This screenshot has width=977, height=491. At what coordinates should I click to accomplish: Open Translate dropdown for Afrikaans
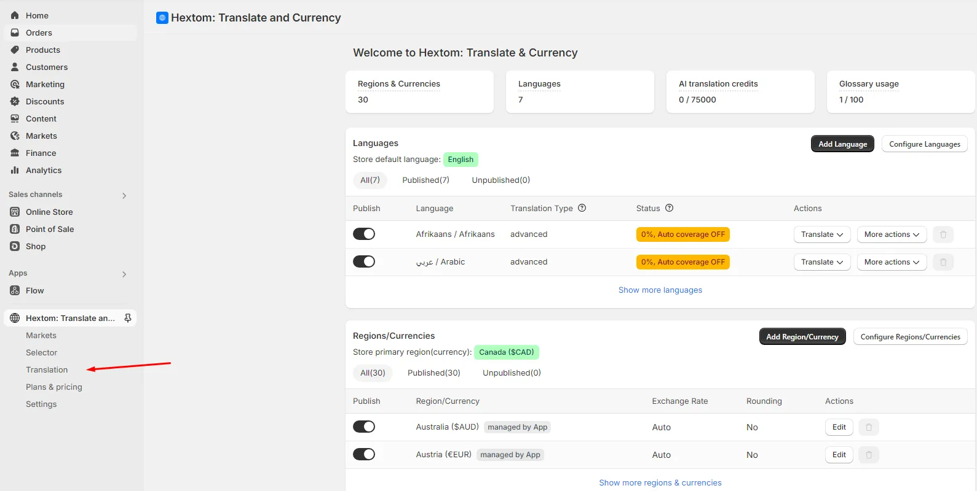[x=822, y=234]
